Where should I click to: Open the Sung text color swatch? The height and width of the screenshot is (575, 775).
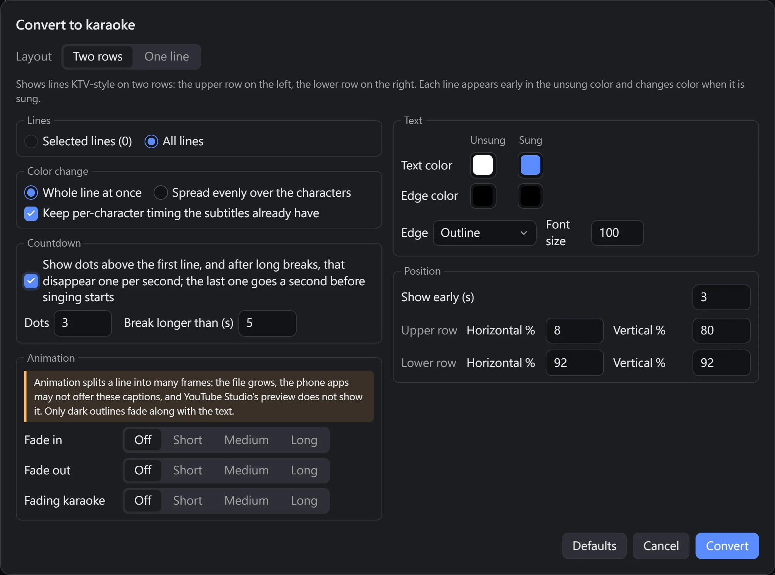pyautogui.click(x=531, y=165)
